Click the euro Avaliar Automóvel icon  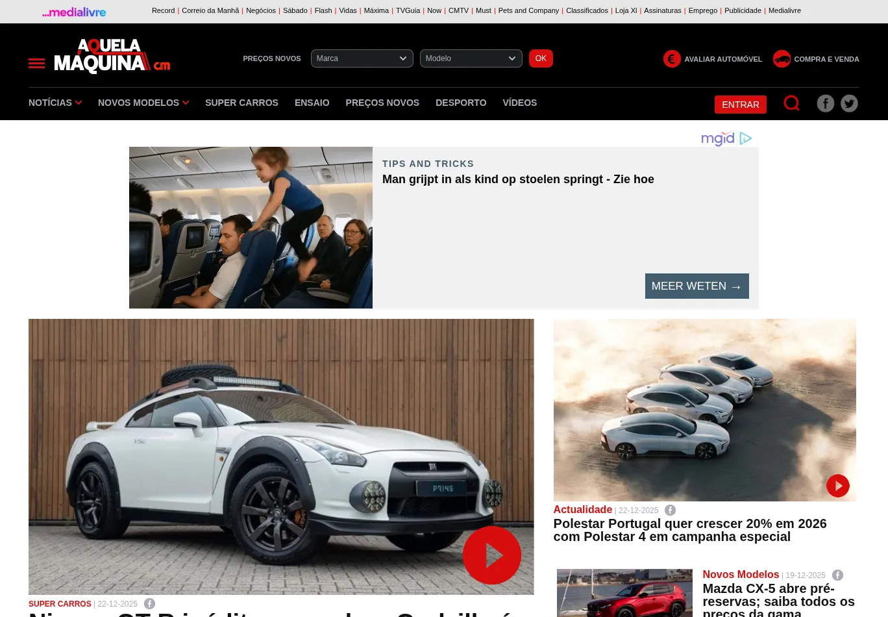672,59
